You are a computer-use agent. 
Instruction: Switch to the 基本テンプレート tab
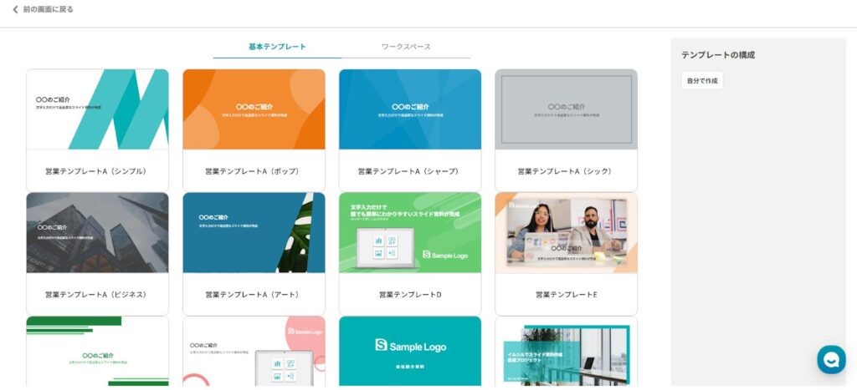point(277,47)
